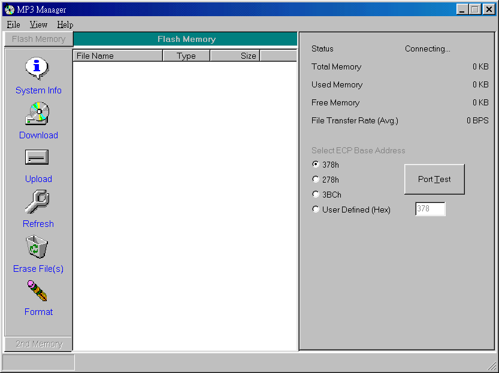The height and width of the screenshot is (373, 499).
Task: Select the 378h base address radio button
Action: pyautogui.click(x=316, y=165)
